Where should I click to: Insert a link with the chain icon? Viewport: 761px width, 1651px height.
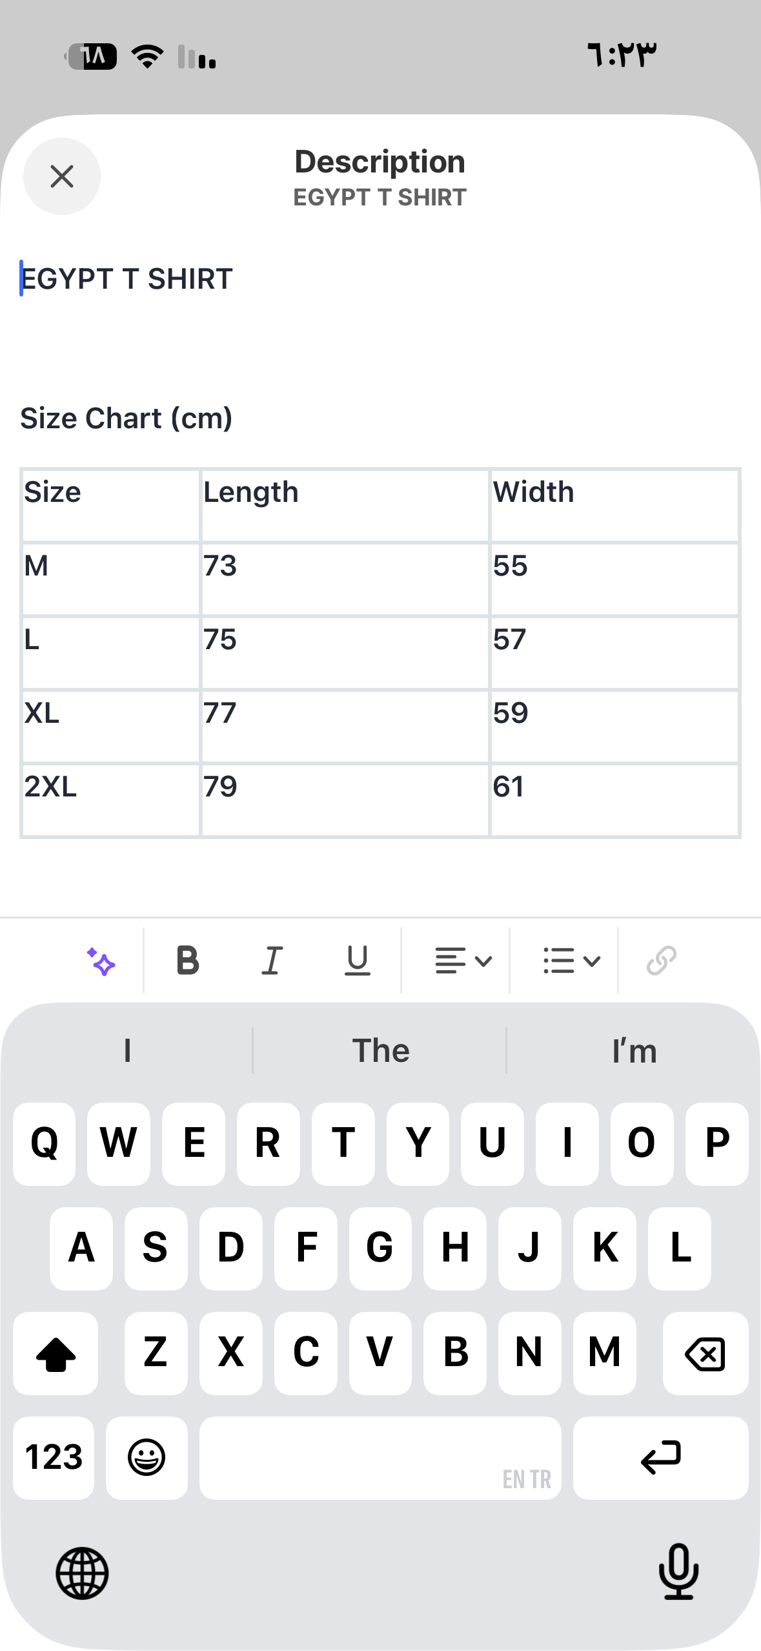point(662,960)
